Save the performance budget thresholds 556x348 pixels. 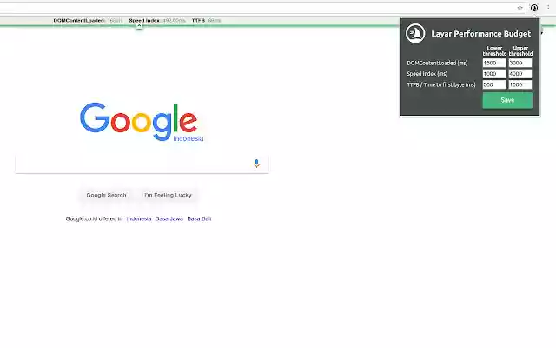(507, 100)
